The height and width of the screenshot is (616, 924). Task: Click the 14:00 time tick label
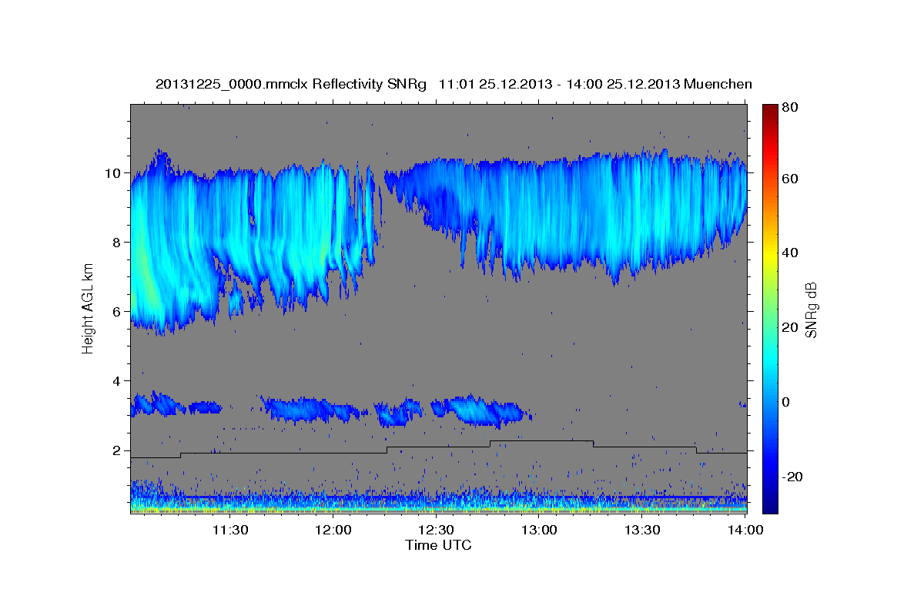[745, 530]
